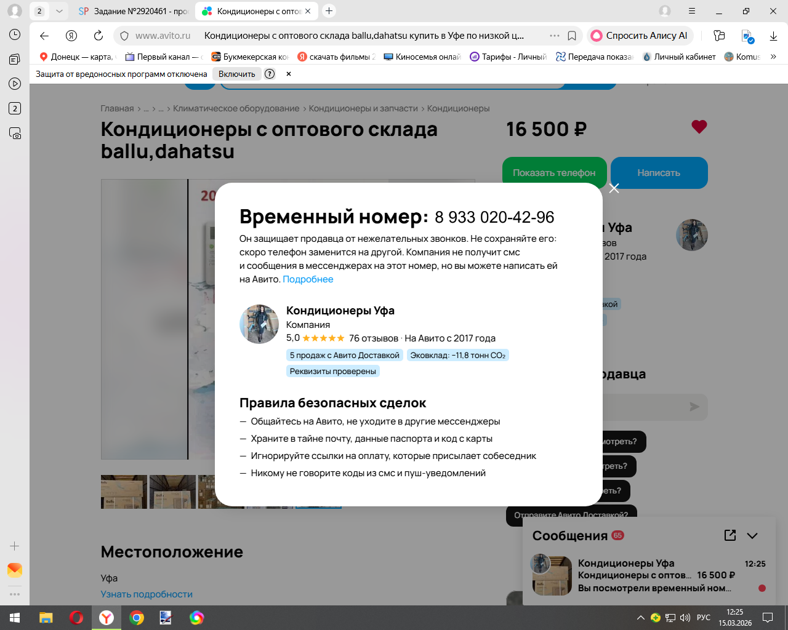Dismiss the protection warning bar

[x=288, y=74]
